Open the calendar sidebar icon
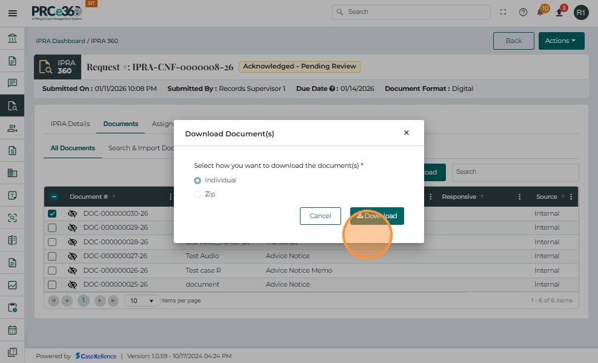This screenshot has height=363, width=598. tap(12, 330)
